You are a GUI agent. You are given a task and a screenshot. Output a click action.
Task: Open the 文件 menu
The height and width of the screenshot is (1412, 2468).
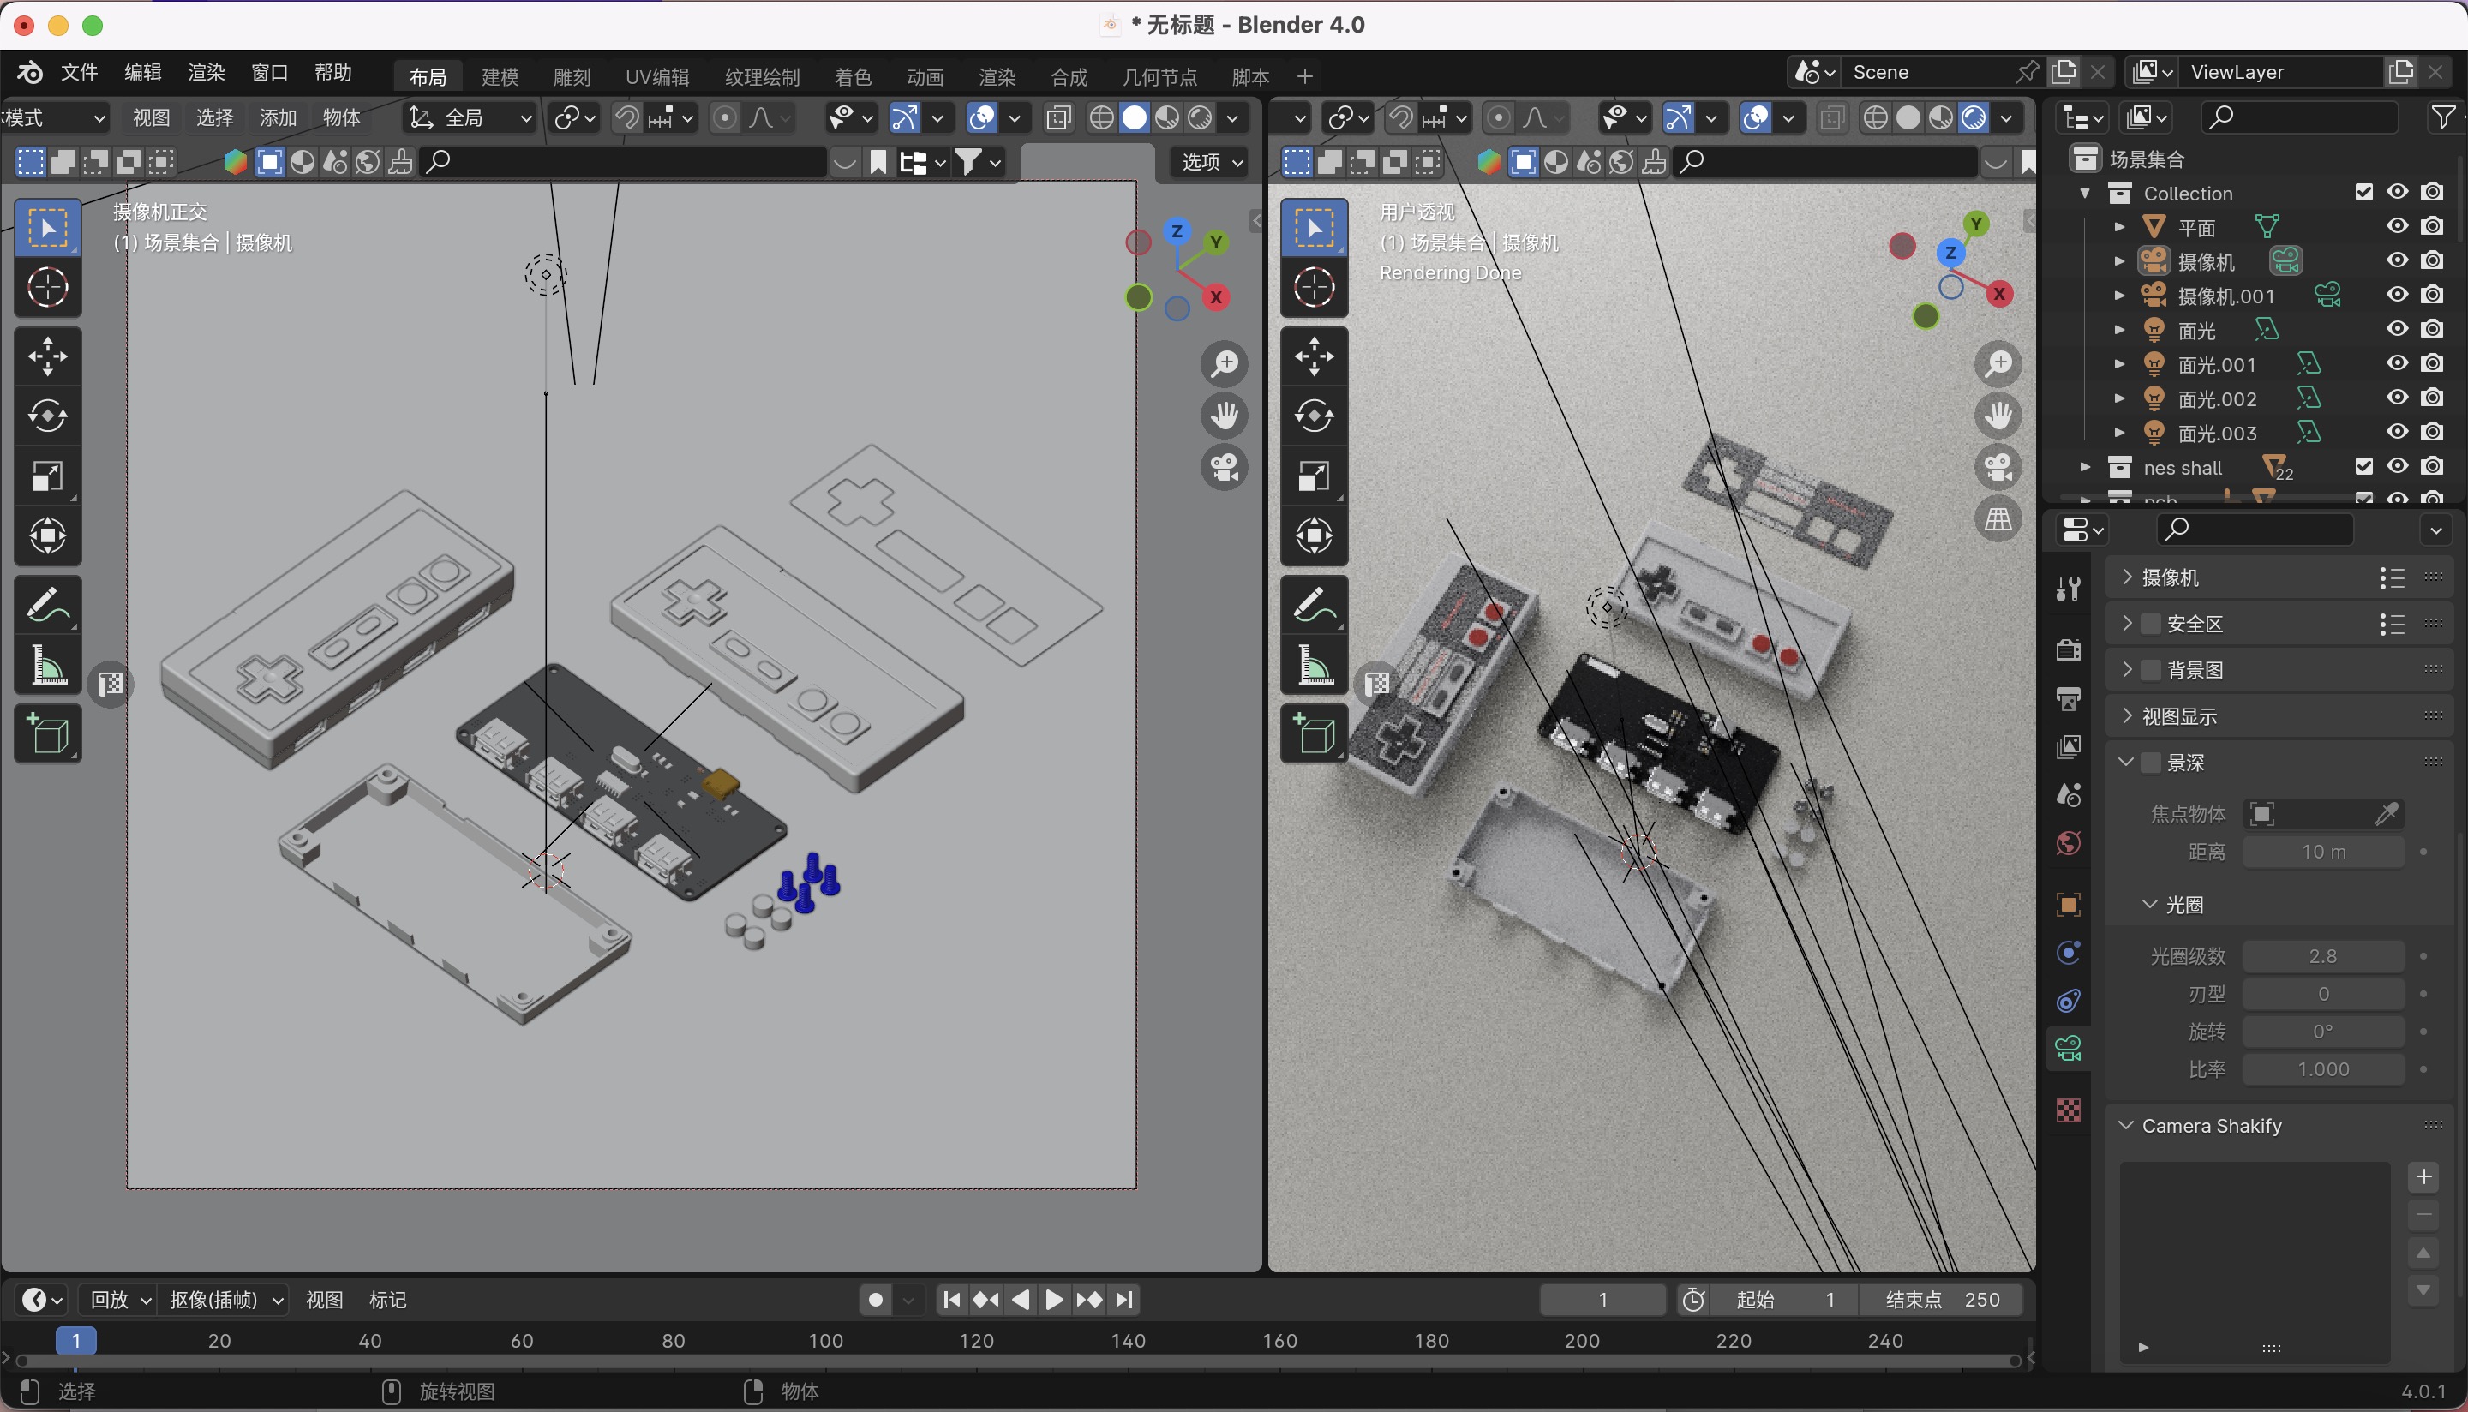tap(80, 73)
